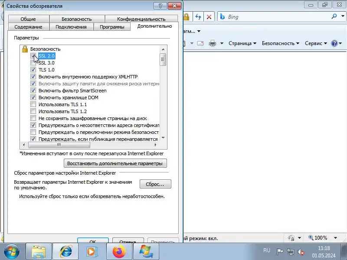The height and width of the screenshot is (260, 347).
Task: Click the network tray icon
Action: click(x=291, y=252)
